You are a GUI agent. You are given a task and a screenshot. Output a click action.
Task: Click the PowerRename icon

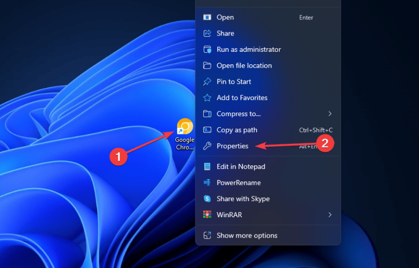(207, 183)
